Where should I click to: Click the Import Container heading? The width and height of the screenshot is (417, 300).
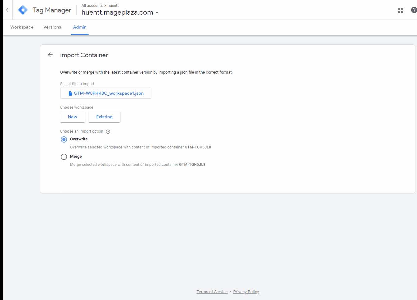click(x=84, y=55)
